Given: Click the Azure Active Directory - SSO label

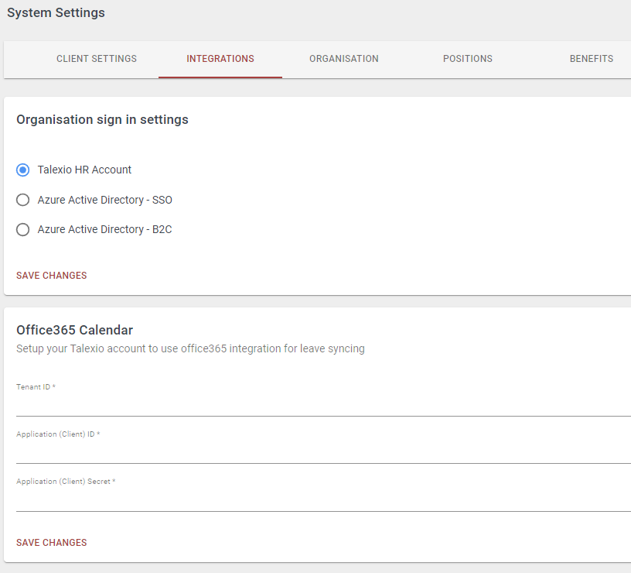Looking at the screenshot, I should tap(104, 200).
